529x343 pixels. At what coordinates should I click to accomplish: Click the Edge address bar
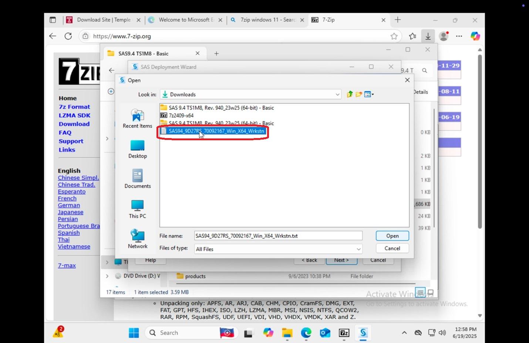click(x=240, y=36)
